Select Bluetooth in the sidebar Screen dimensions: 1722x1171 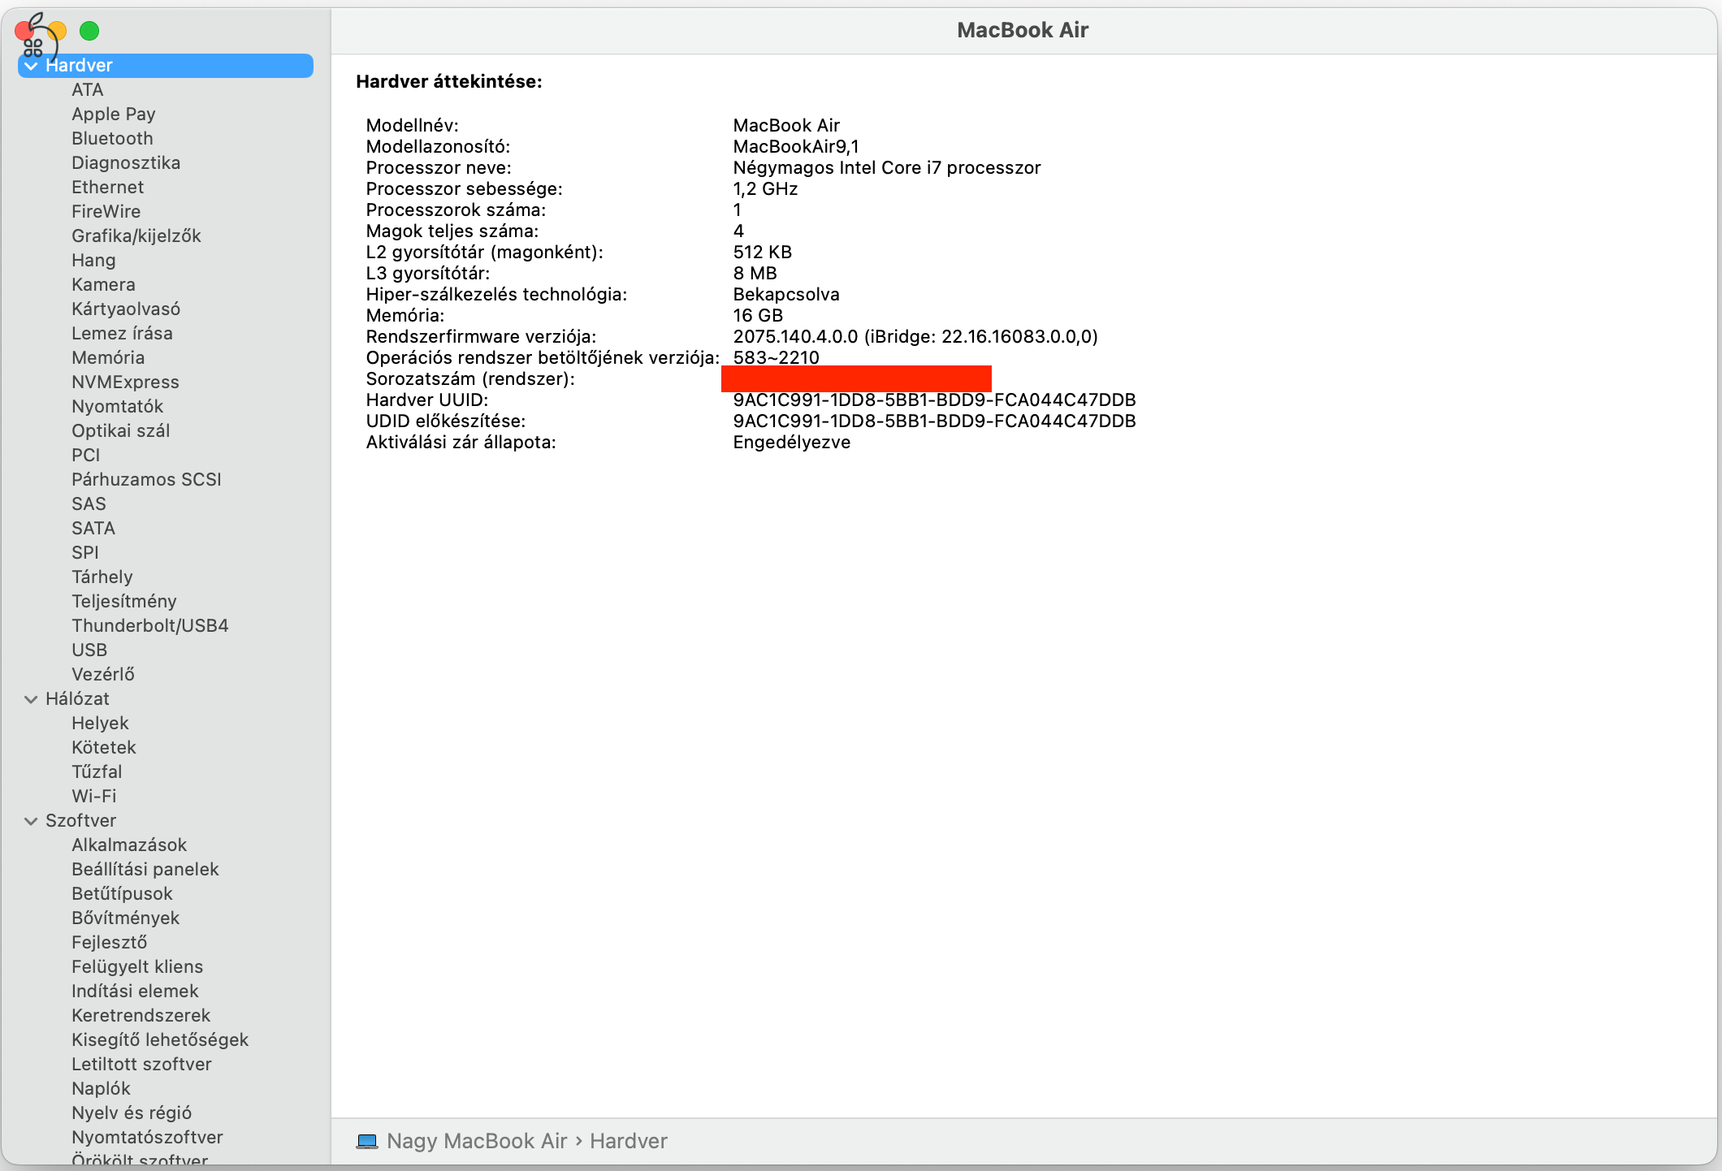(x=112, y=139)
